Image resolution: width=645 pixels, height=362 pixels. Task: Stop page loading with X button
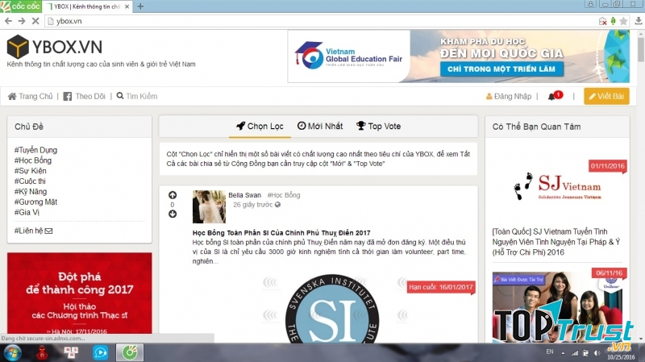click(x=35, y=21)
